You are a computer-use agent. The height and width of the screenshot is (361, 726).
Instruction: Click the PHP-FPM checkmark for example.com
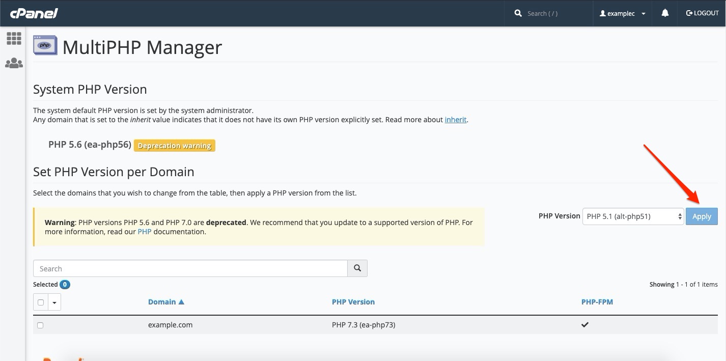pos(585,324)
